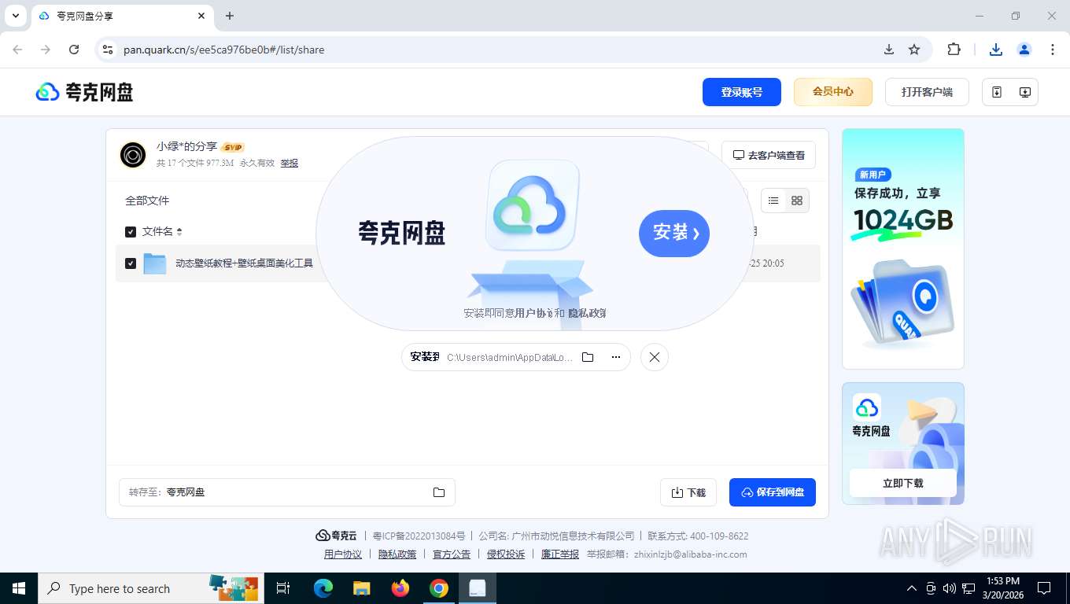
Task: Open the tab search dropdown arrow
Action: [x=15, y=16]
